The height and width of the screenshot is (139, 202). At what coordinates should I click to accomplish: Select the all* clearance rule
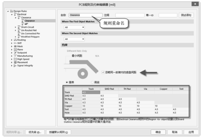pos(26,24)
